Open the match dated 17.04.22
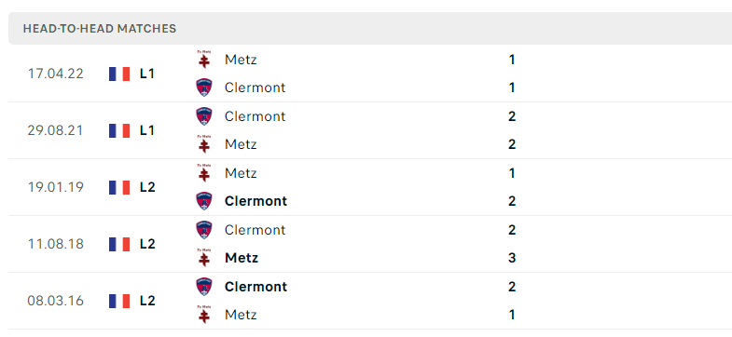732x337 pixels. 370,74
